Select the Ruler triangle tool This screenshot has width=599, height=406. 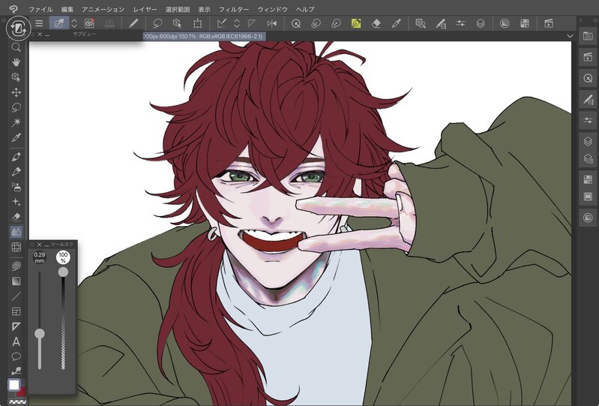pyautogui.click(x=16, y=326)
